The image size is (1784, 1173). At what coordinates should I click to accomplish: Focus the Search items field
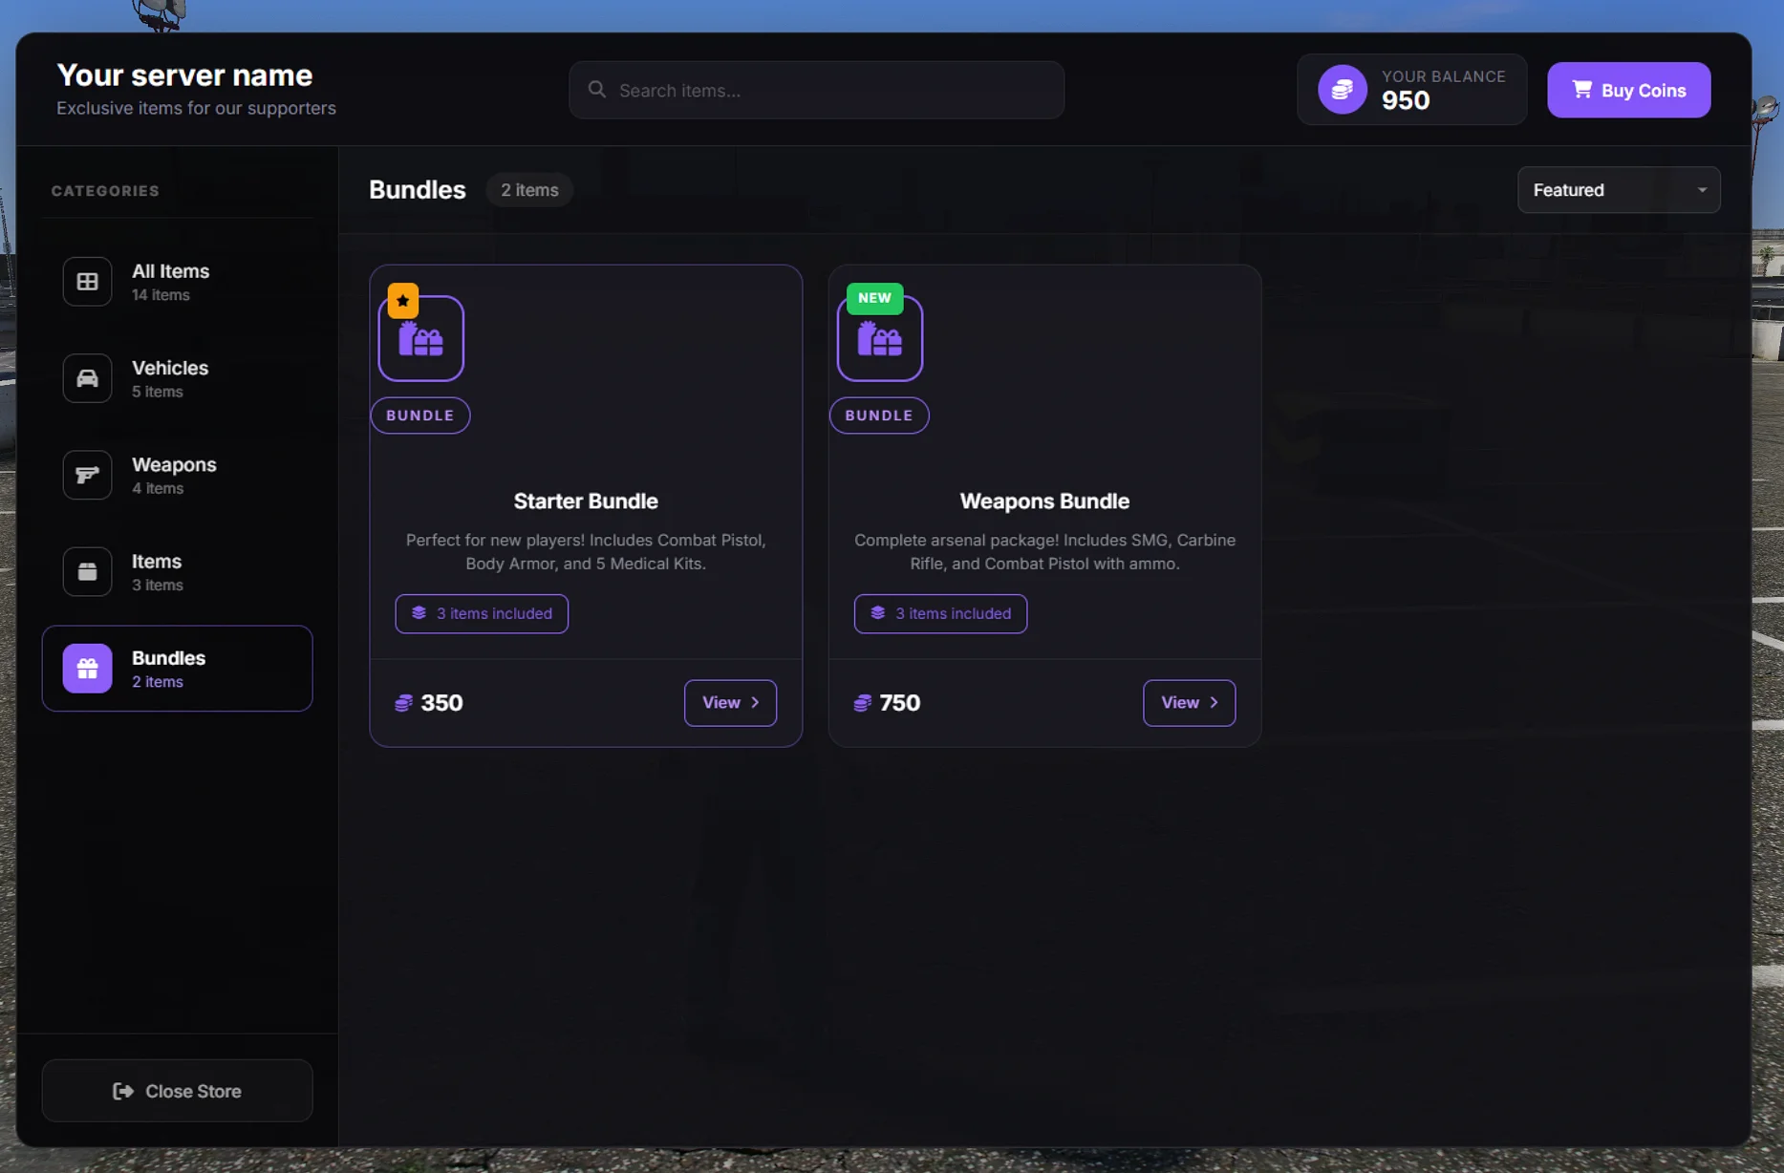point(817,91)
